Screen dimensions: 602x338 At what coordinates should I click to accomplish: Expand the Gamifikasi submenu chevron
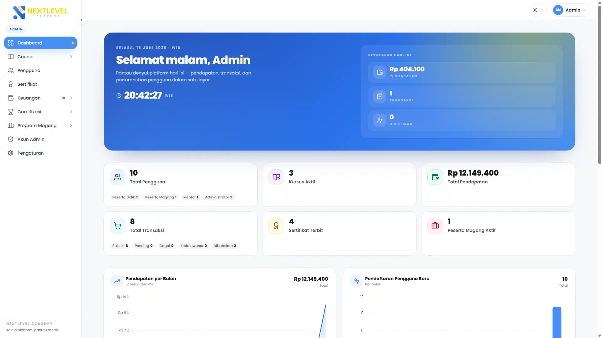[71, 112]
